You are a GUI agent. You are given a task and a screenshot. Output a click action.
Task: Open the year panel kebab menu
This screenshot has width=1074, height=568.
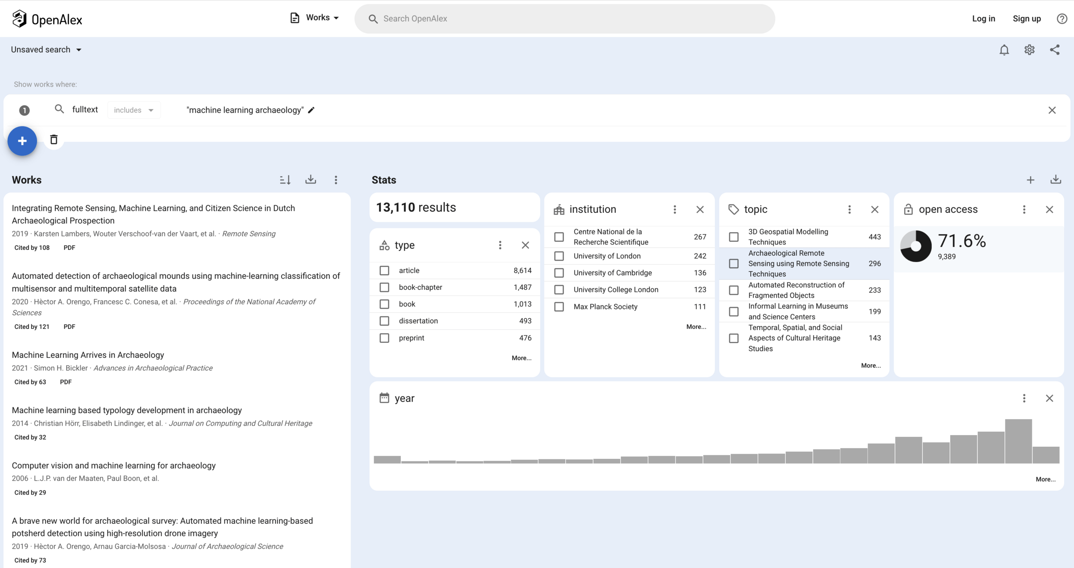pyautogui.click(x=1024, y=399)
